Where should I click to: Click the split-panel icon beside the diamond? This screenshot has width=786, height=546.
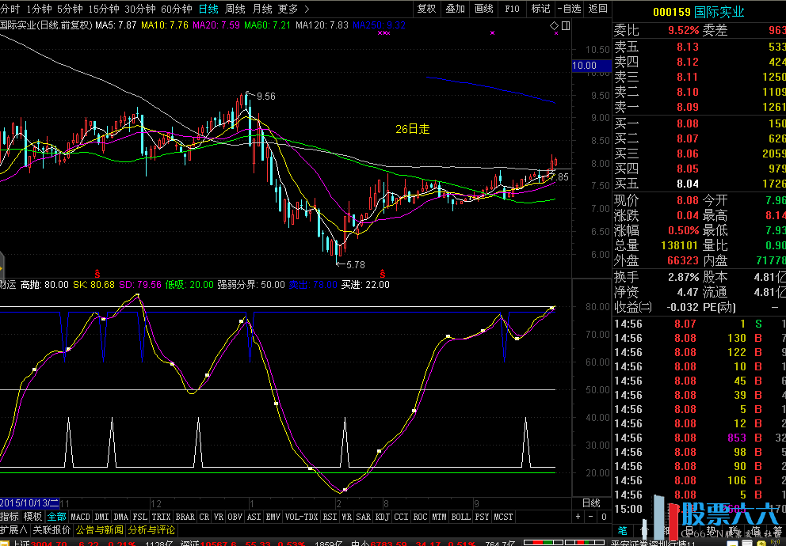(565, 26)
